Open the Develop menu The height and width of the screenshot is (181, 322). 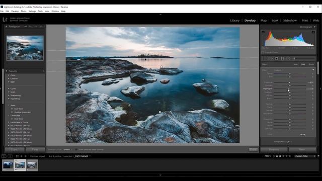tap(15, 11)
